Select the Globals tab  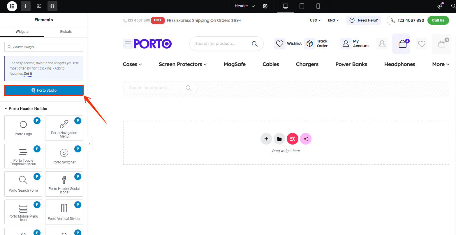coord(66,32)
